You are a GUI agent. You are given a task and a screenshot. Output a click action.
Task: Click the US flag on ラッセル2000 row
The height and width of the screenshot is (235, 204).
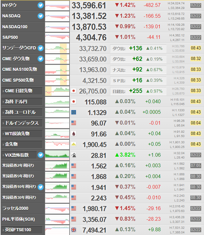(x=73, y=208)
